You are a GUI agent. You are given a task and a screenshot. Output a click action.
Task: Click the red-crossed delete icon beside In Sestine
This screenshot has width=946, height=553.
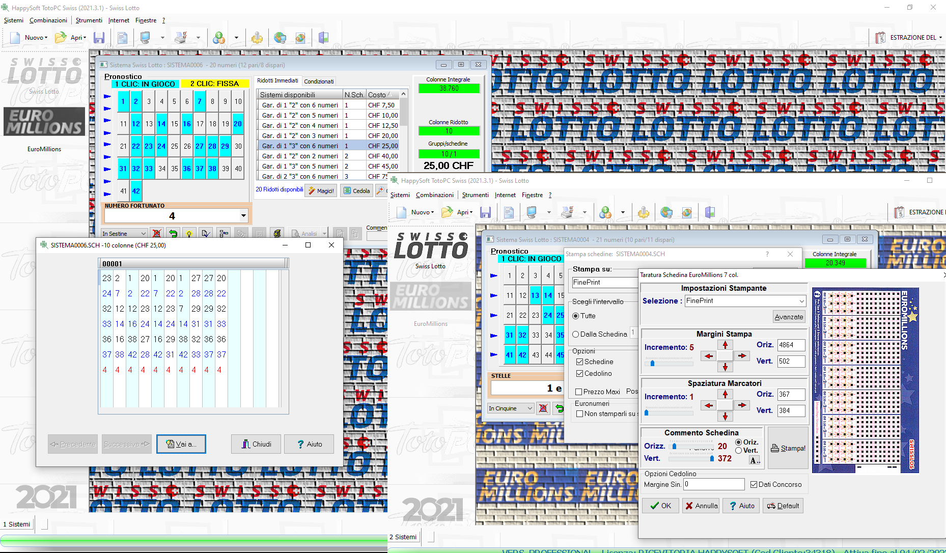(x=157, y=234)
